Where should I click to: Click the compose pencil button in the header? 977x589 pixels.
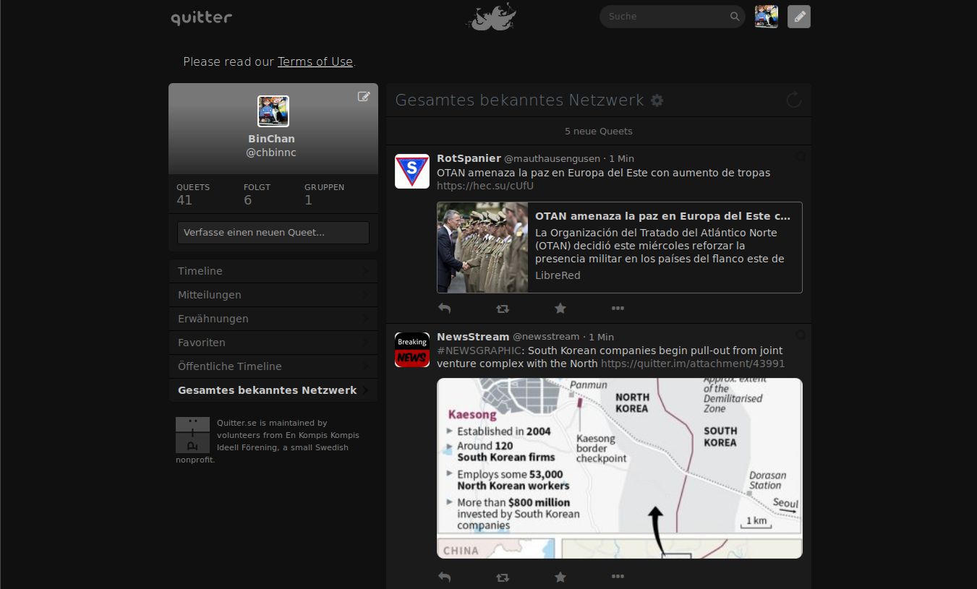(799, 17)
